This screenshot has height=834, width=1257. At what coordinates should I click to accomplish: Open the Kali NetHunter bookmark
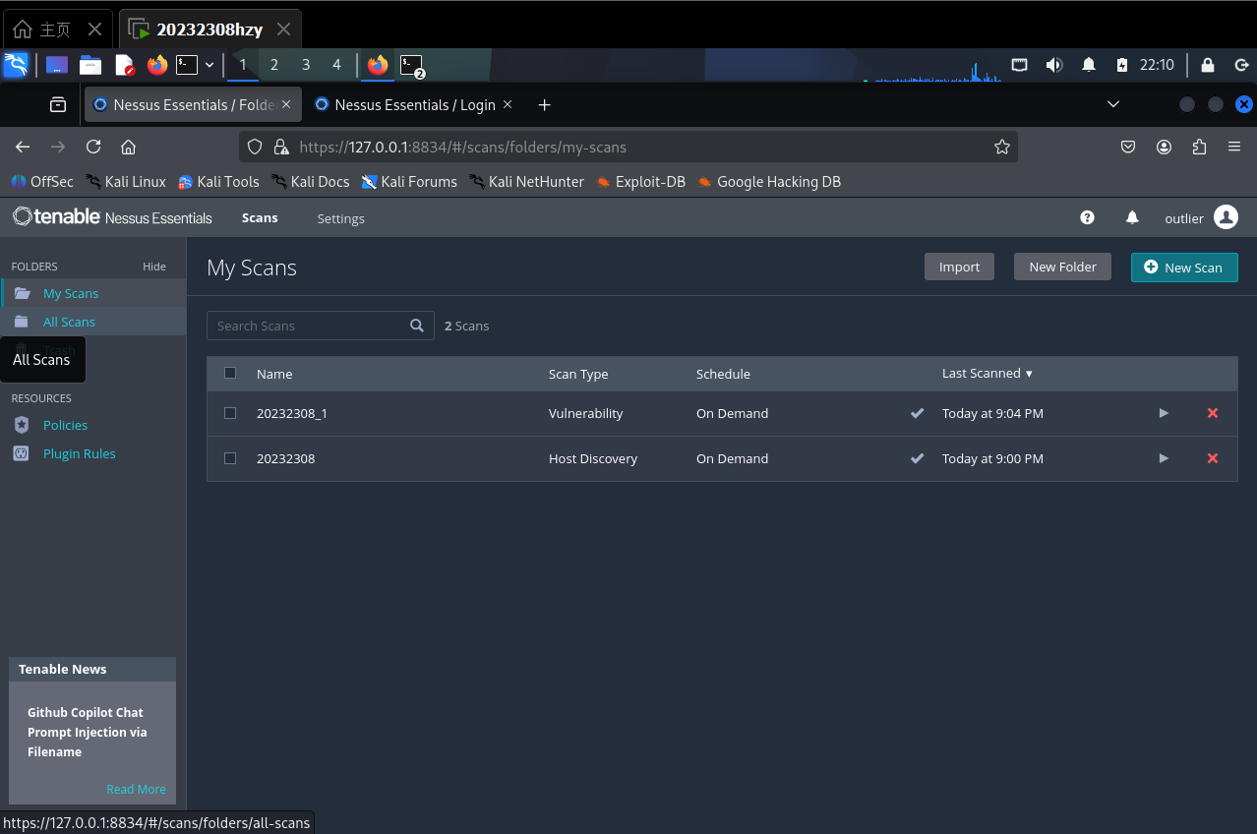coord(526,181)
